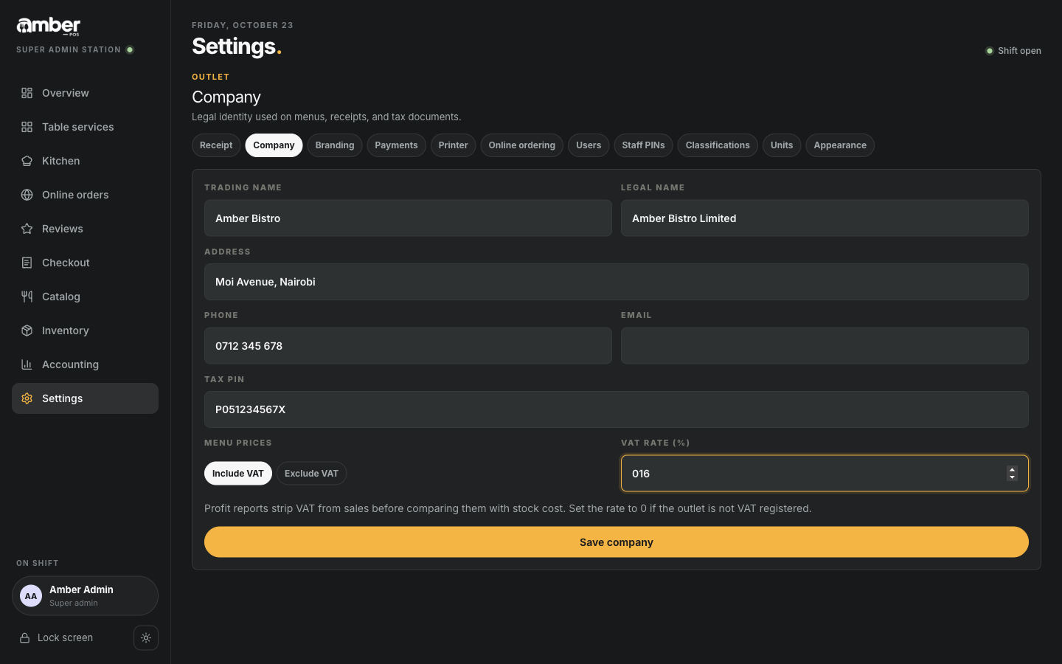
Task: Click the Reviews star icon
Action: coord(27,229)
